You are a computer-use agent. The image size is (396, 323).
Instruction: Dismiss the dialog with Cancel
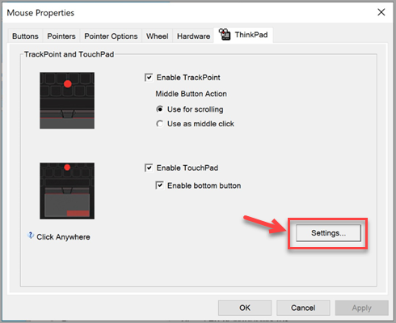click(303, 308)
